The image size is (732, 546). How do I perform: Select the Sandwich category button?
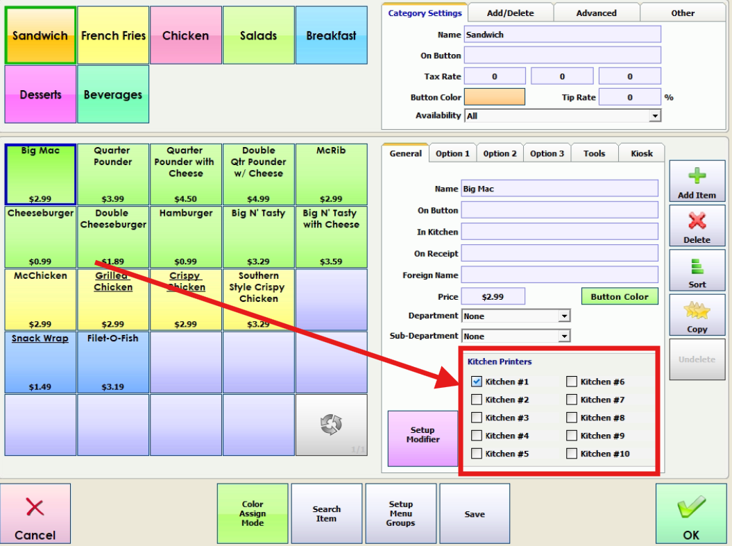click(x=40, y=35)
